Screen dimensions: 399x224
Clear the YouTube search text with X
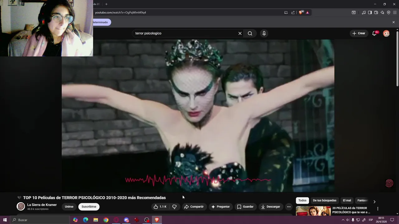tap(240, 33)
